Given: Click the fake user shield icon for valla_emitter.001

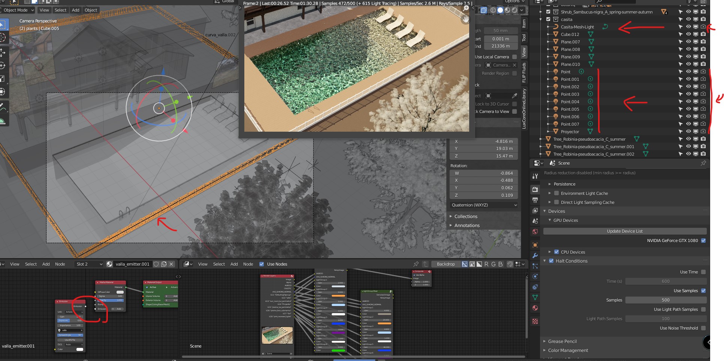Looking at the screenshot, I should click(x=156, y=264).
